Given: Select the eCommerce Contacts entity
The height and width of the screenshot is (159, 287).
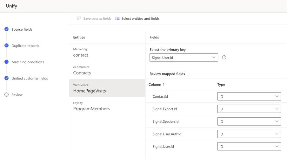Looking at the screenshot, I should click(x=107, y=70).
